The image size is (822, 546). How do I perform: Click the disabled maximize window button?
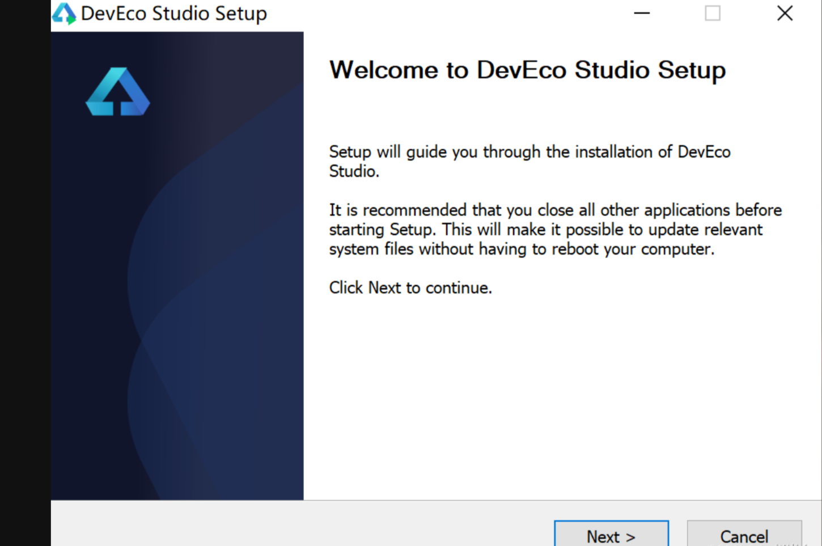pos(713,13)
